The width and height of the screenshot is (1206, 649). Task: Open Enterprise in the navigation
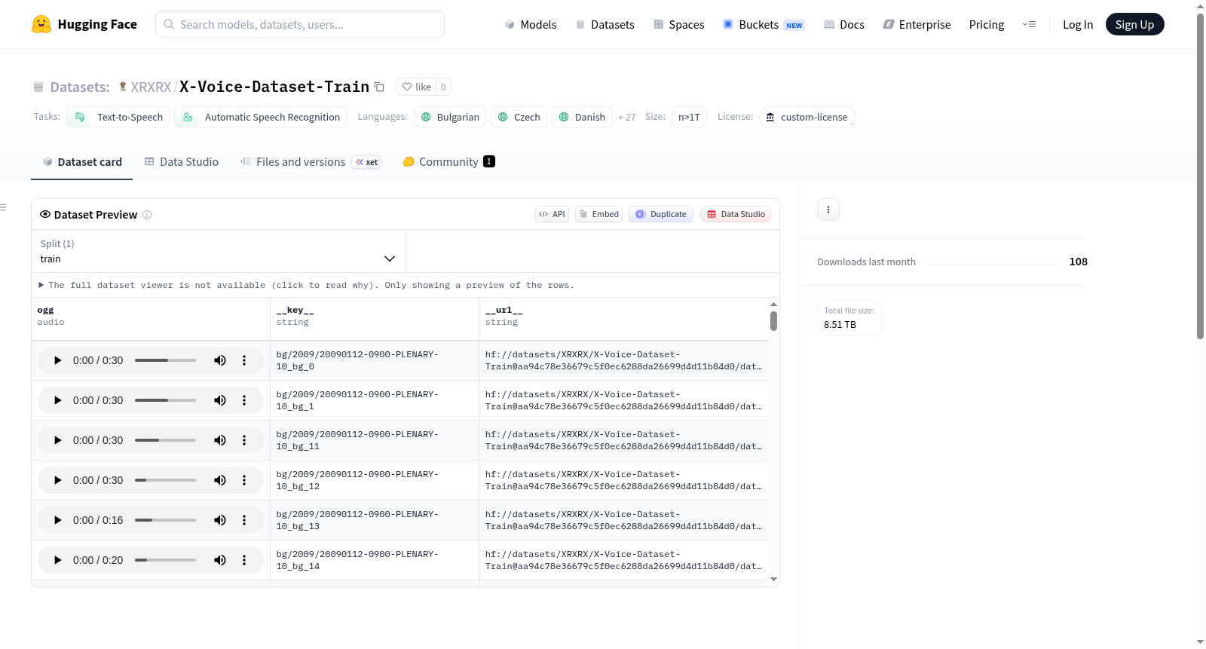[917, 24]
